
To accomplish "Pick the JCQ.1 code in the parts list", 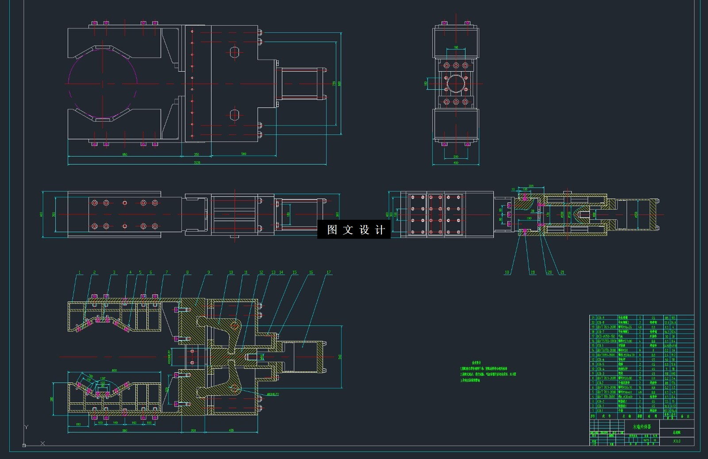I will [600, 411].
